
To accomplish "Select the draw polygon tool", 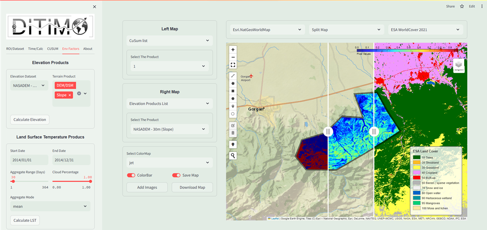I will (x=233, y=83).
